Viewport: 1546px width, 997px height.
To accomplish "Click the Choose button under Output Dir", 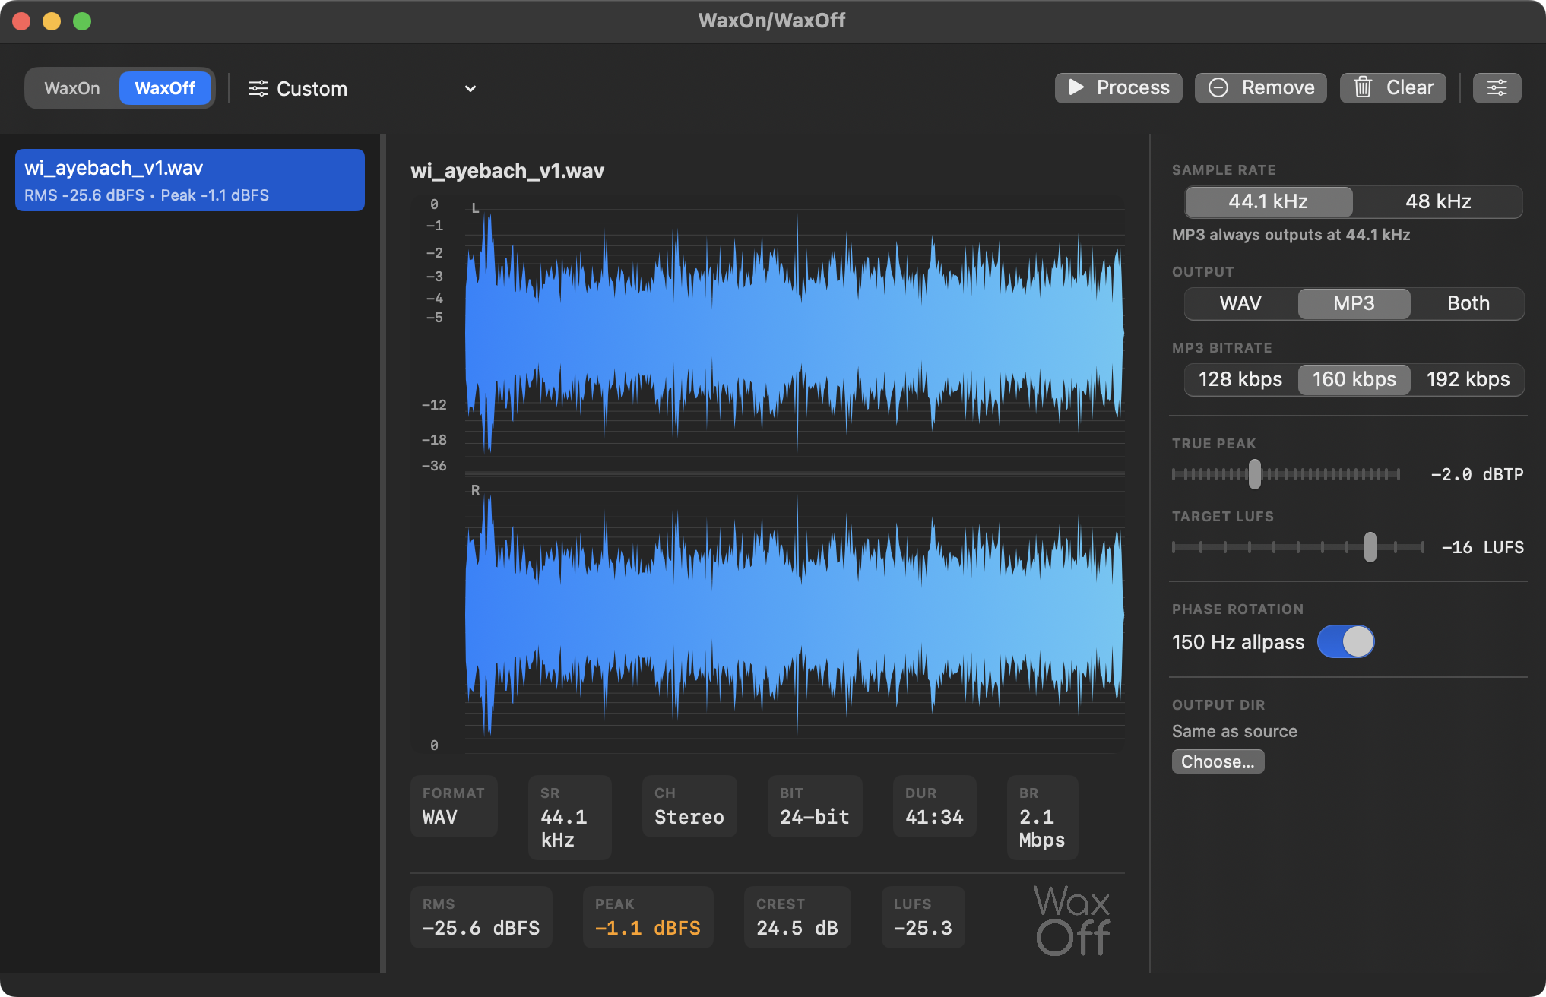I will (x=1218, y=761).
